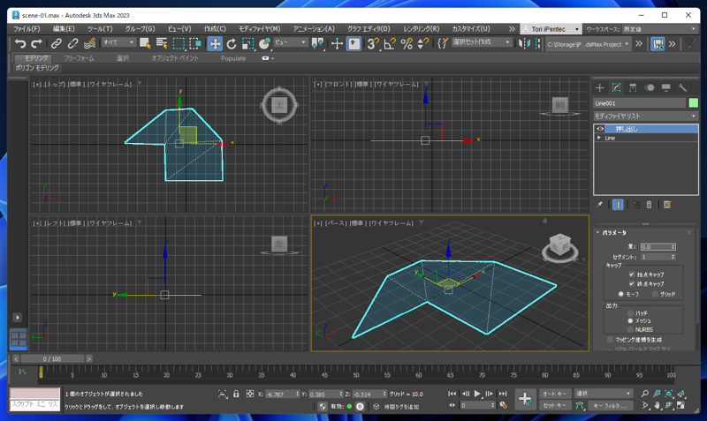707x421 pixels.
Task: Open the Tori iPentec user dropdown
Action: [x=551, y=29]
